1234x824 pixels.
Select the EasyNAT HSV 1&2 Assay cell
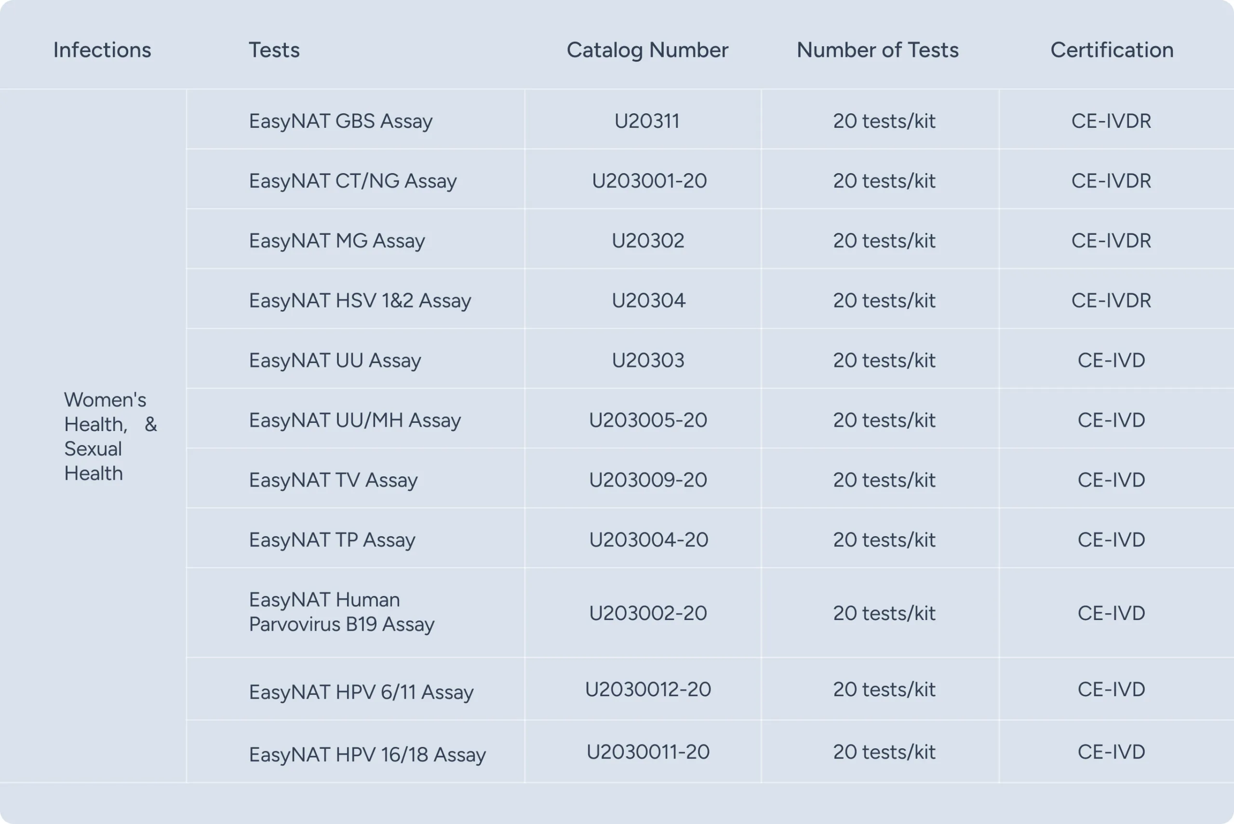pyautogui.click(x=360, y=300)
